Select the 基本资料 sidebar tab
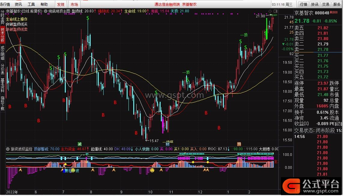The height and width of the screenshot is (196, 344). [2, 85]
